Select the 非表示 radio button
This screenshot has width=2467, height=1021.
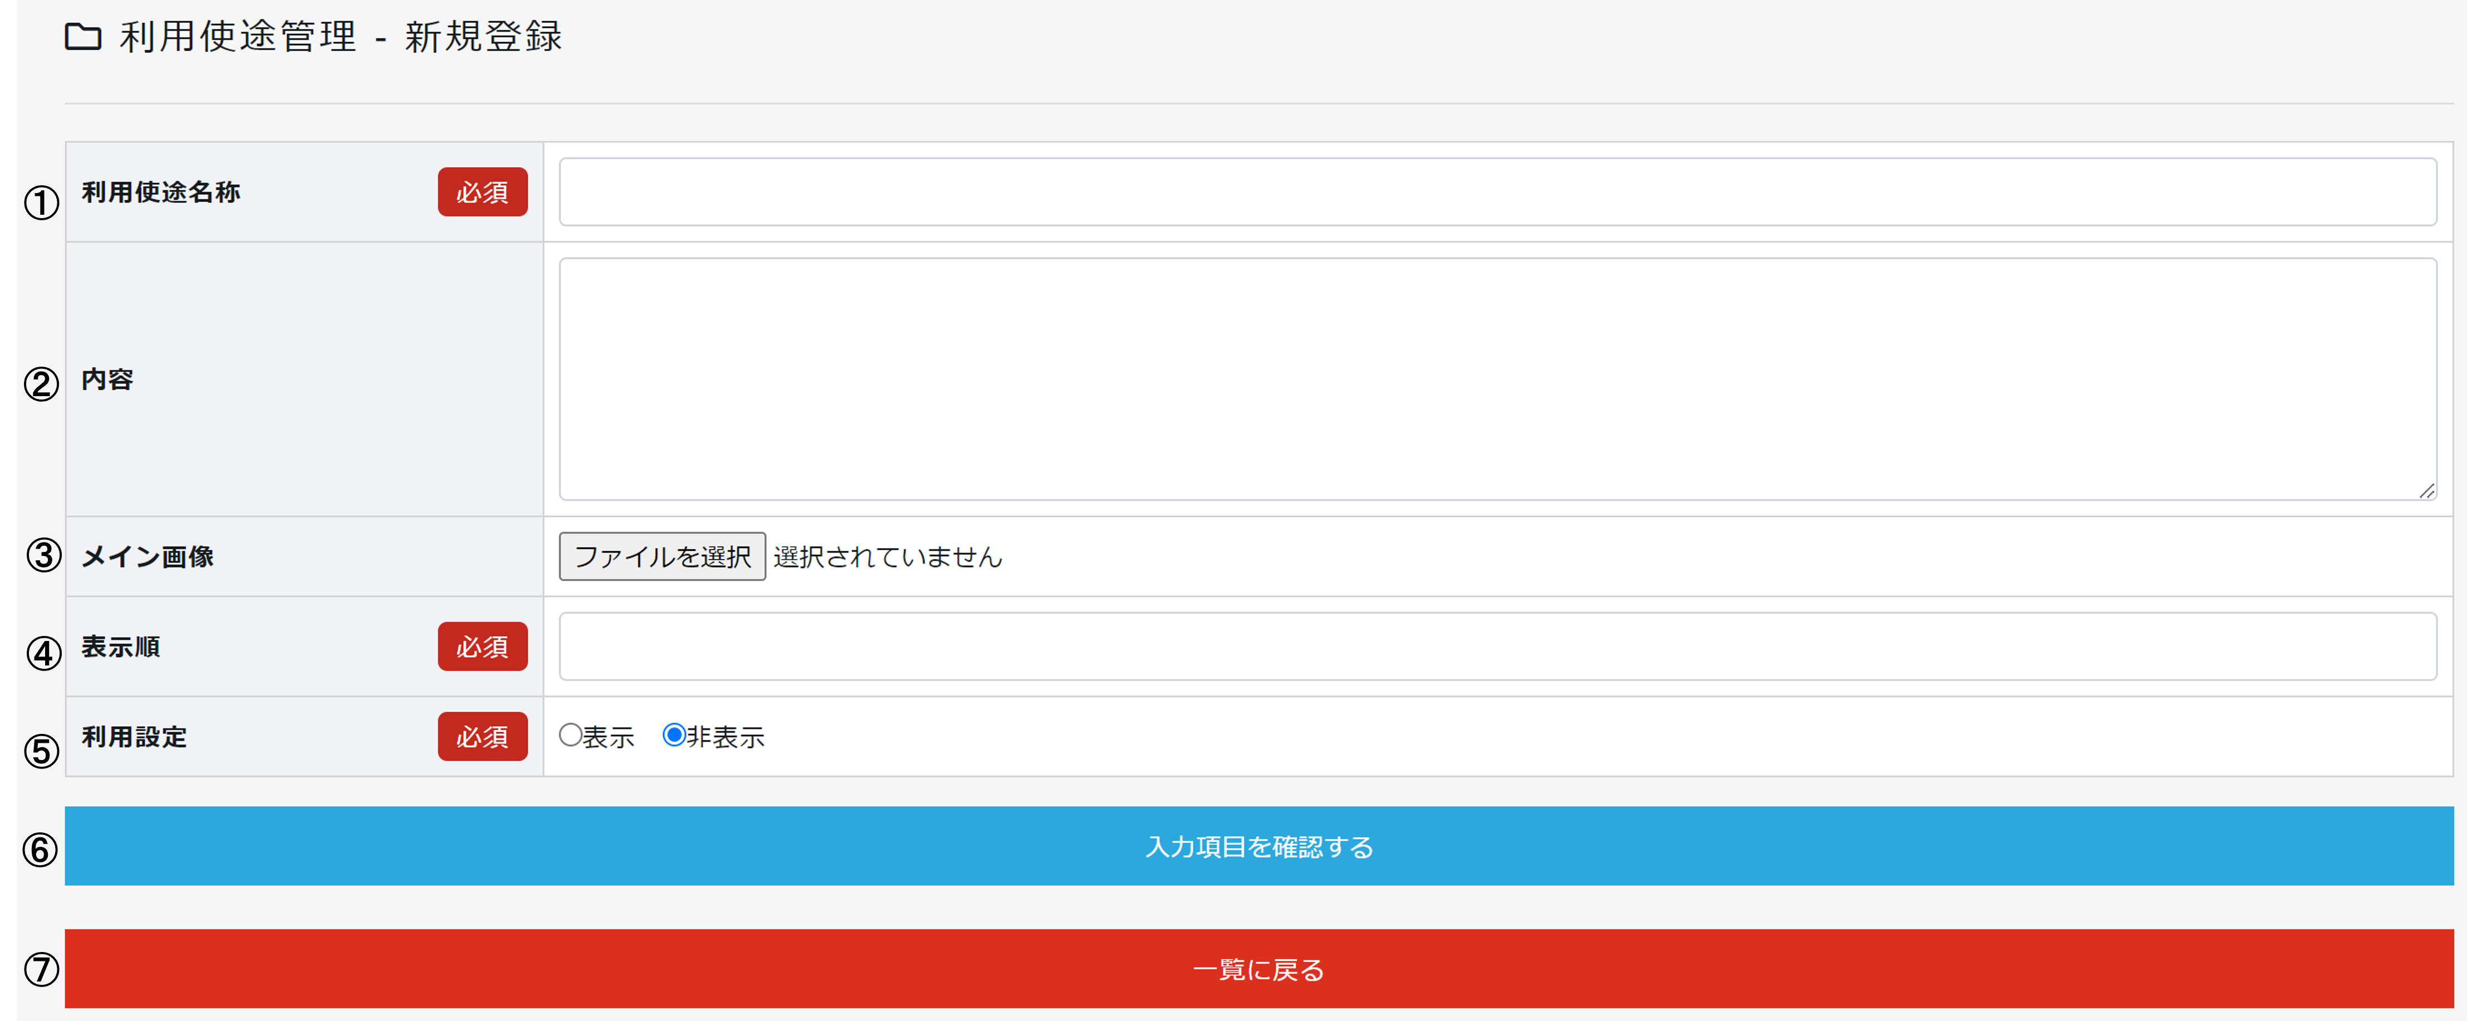tap(674, 735)
